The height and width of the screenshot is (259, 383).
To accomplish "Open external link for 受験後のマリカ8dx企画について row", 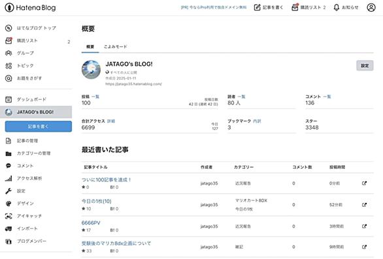I will 364,247.
